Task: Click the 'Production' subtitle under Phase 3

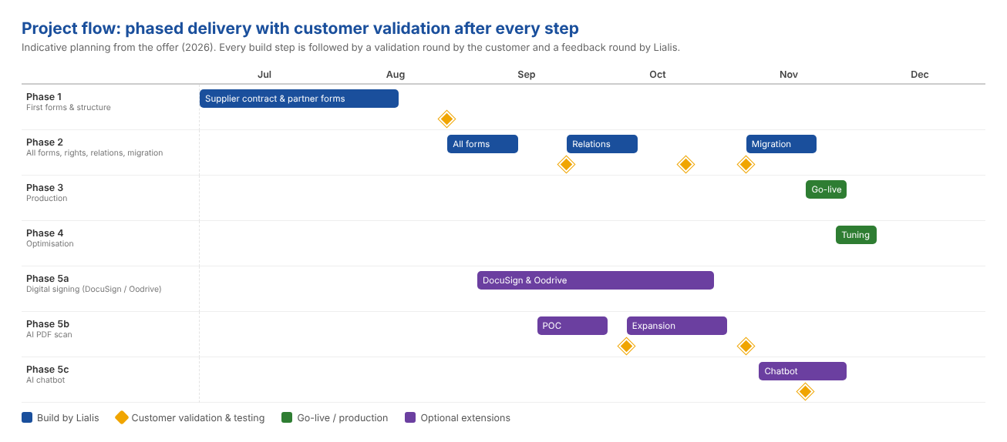Action: pos(47,199)
